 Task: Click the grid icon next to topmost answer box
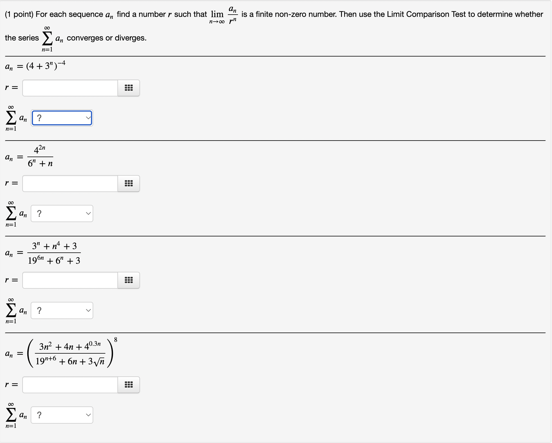[x=128, y=88]
